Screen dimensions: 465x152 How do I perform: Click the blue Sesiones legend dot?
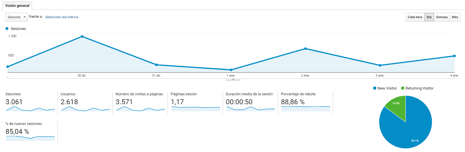click(7, 29)
